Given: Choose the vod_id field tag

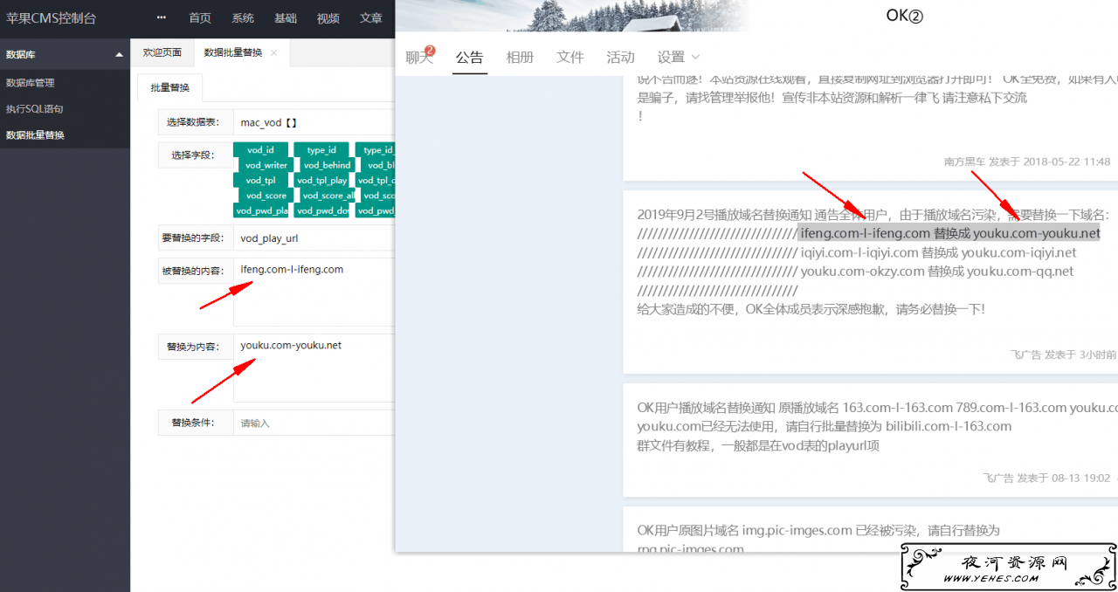Looking at the screenshot, I should (260, 150).
